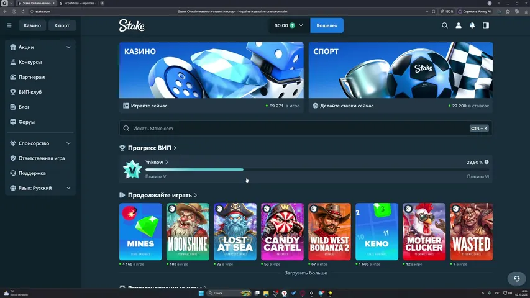Switch to the Казино tab
This screenshot has height=298, width=530.
(32, 25)
